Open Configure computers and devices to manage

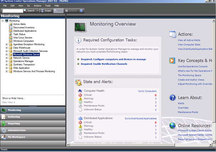pyautogui.click(x=113, y=59)
